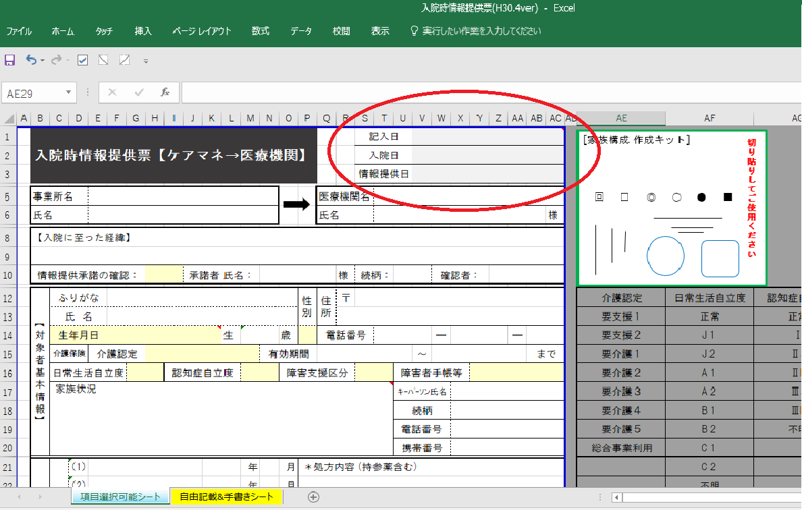Click the Select All corner triangle
Screen dimensions: 802x510
[x=10, y=119]
